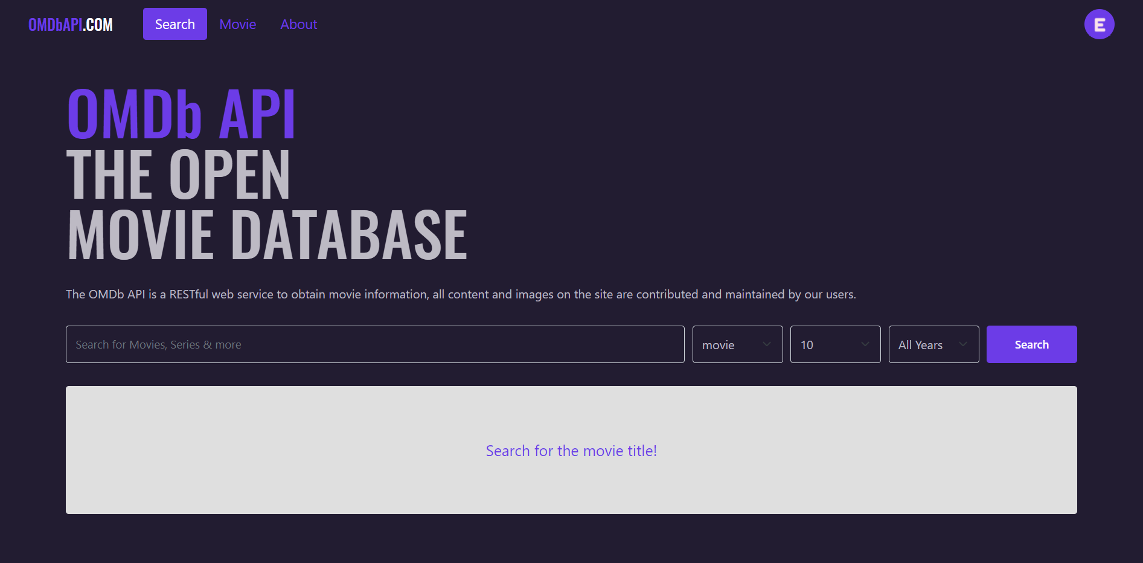Expand the All Years dropdown
This screenshot has width=1143, height=563.
click(933, 344)
